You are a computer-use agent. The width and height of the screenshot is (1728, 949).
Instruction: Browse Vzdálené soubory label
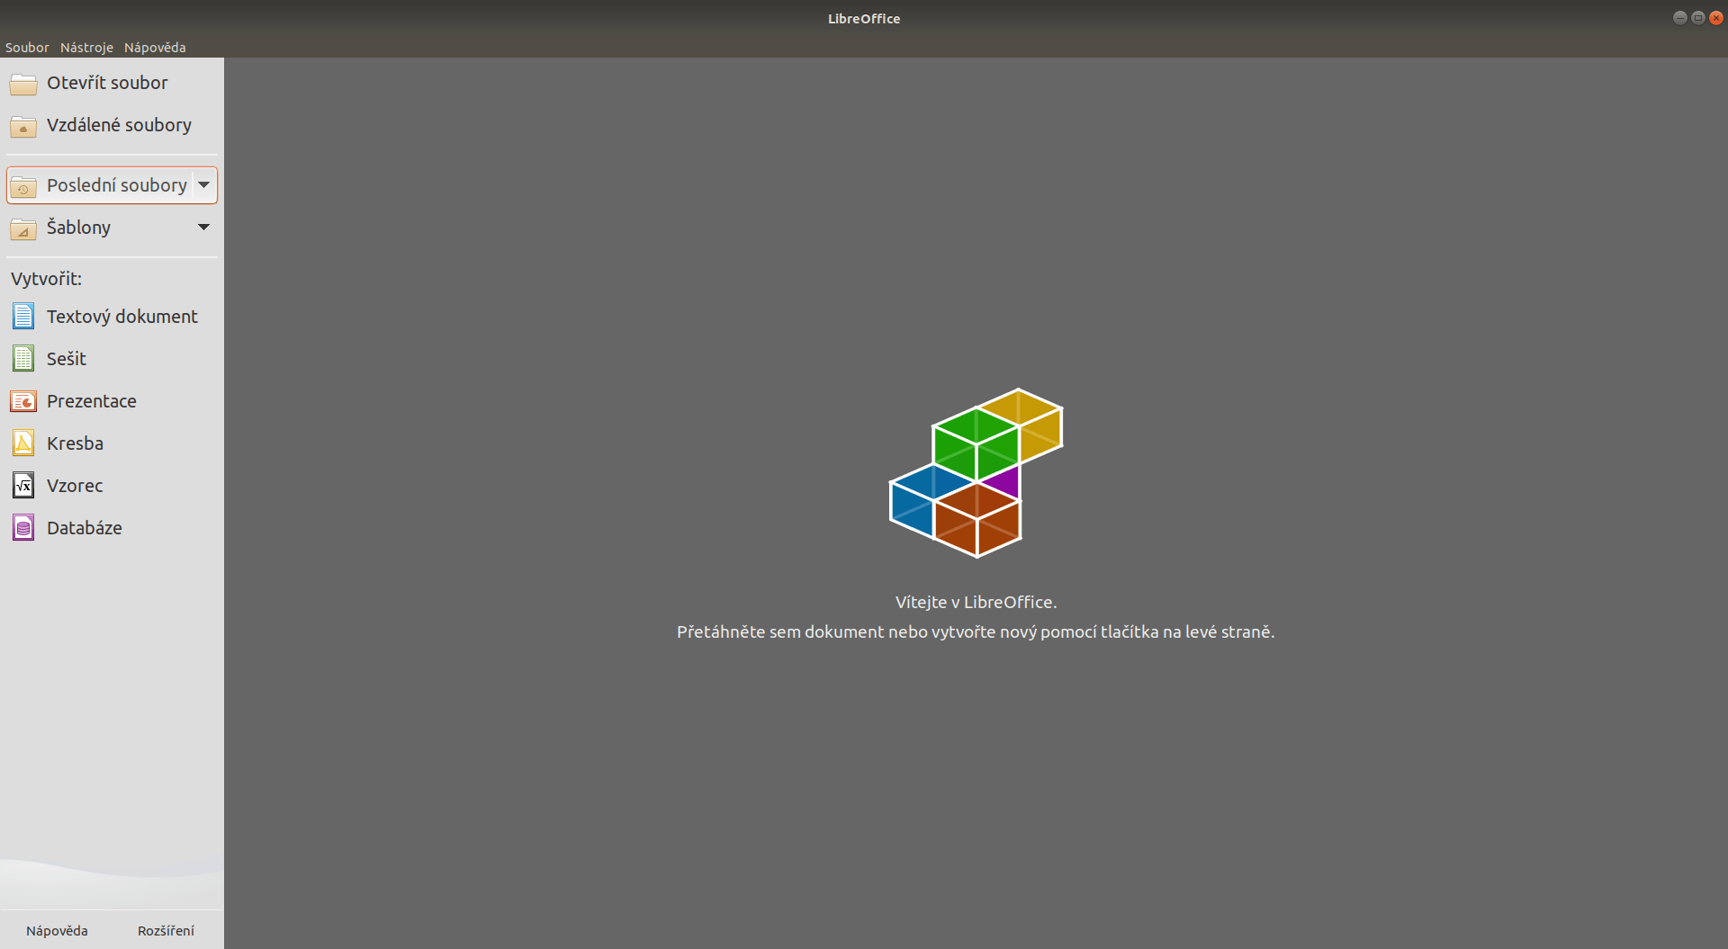point(119,125)
